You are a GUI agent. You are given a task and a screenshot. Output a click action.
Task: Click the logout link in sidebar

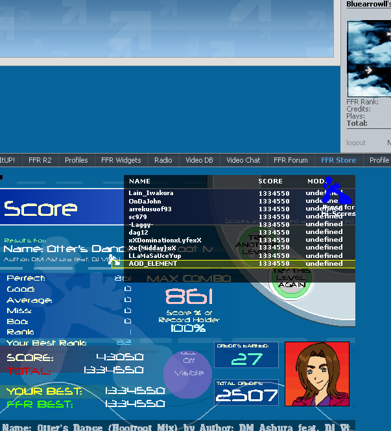(x=356, y=143)
